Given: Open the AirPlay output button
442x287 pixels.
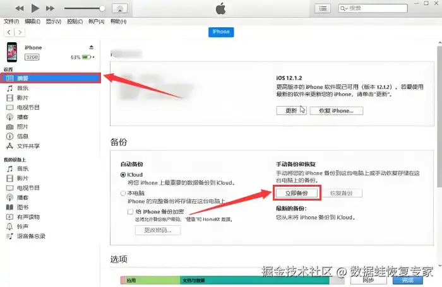Looking at the screenshot, I should 119,8.
